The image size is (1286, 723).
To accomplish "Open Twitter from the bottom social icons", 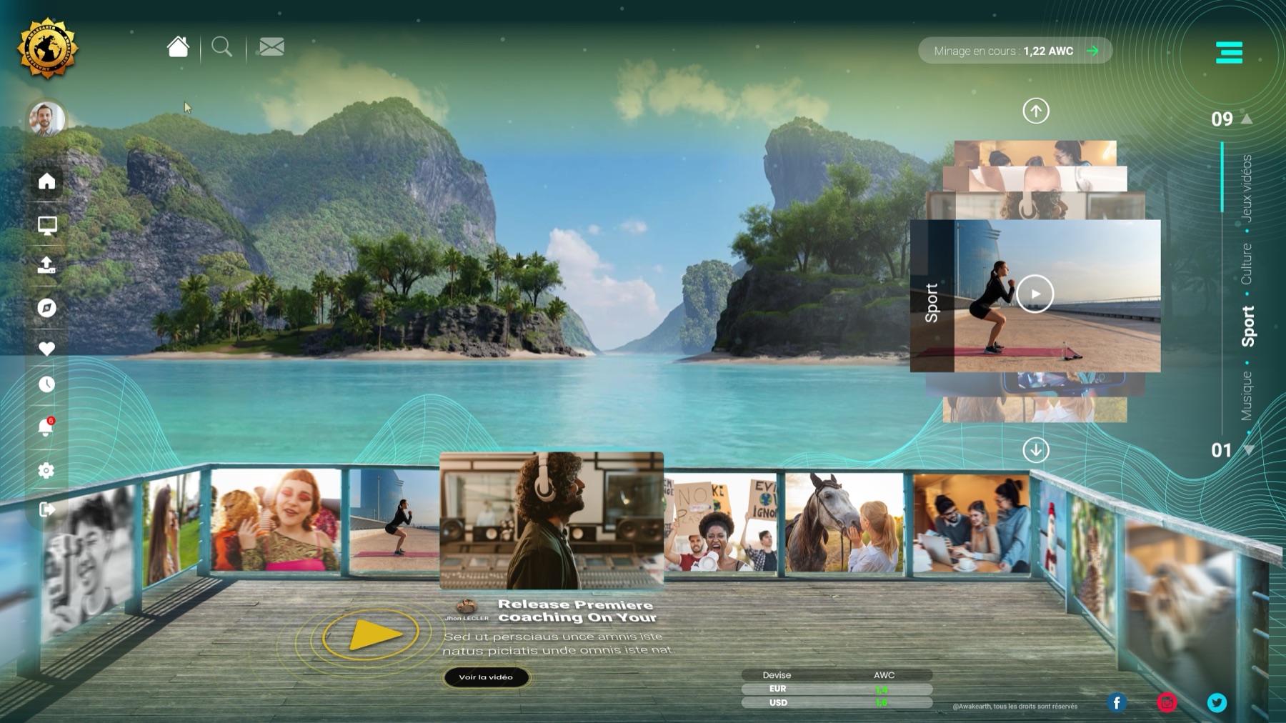I will [1216, 702].
